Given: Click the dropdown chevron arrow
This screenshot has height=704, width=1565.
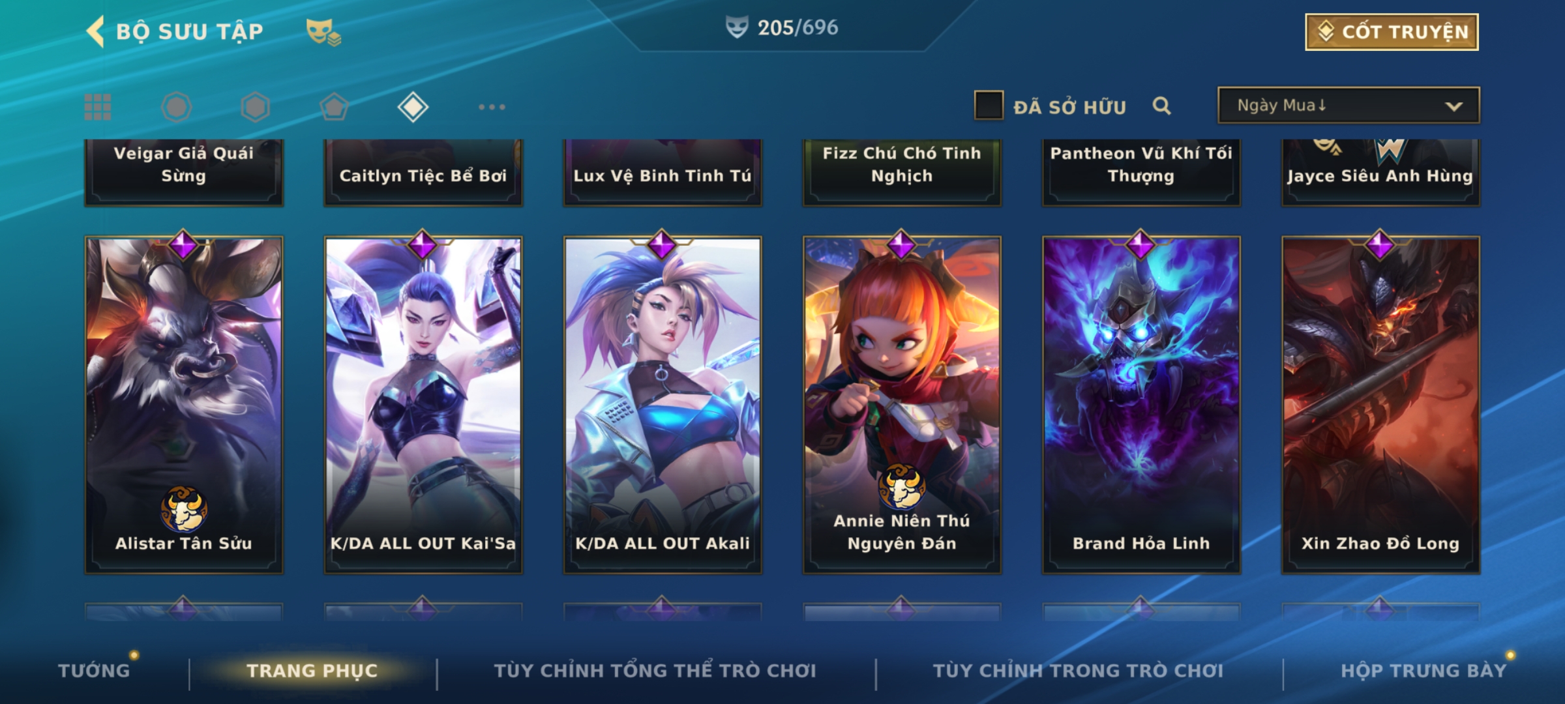Looking at the screenshot, I should click(x=1453, y=106).
